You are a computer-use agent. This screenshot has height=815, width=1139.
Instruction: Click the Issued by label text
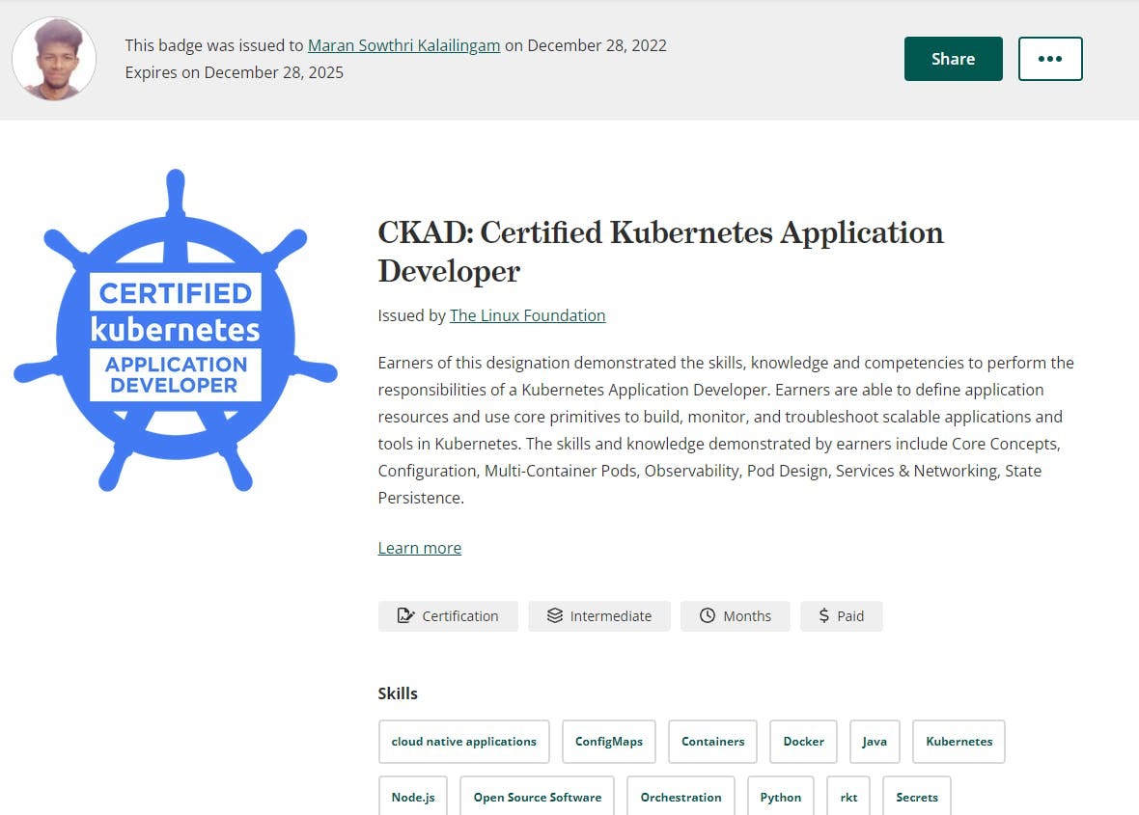tap(411, 315)
